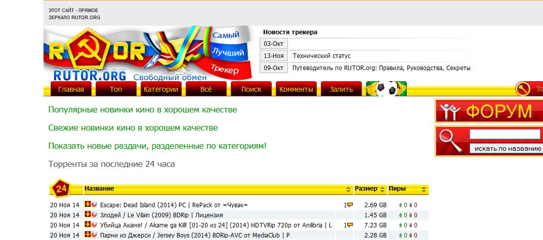
Task: Download torrent file for Убийца Акаме
Action: click(88, 224)
